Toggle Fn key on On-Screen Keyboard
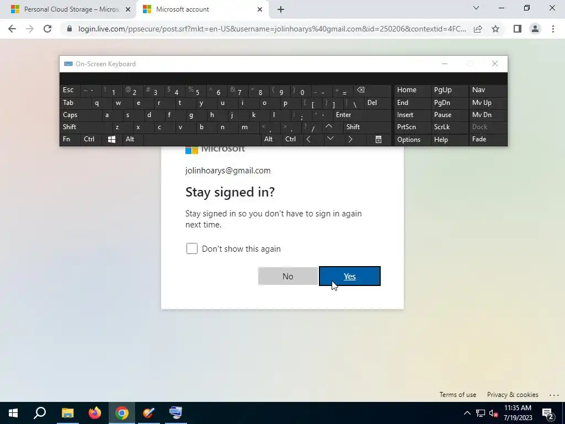This screenshot has width=565, height=424. [x=70, y=139]
